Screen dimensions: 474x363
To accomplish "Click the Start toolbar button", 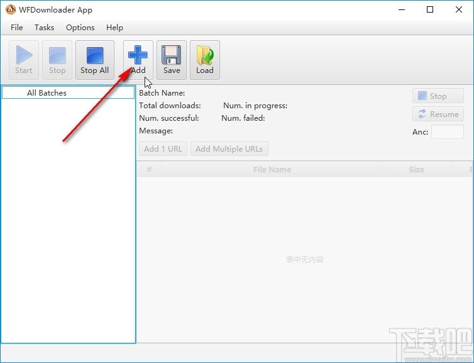I will 24,60.
